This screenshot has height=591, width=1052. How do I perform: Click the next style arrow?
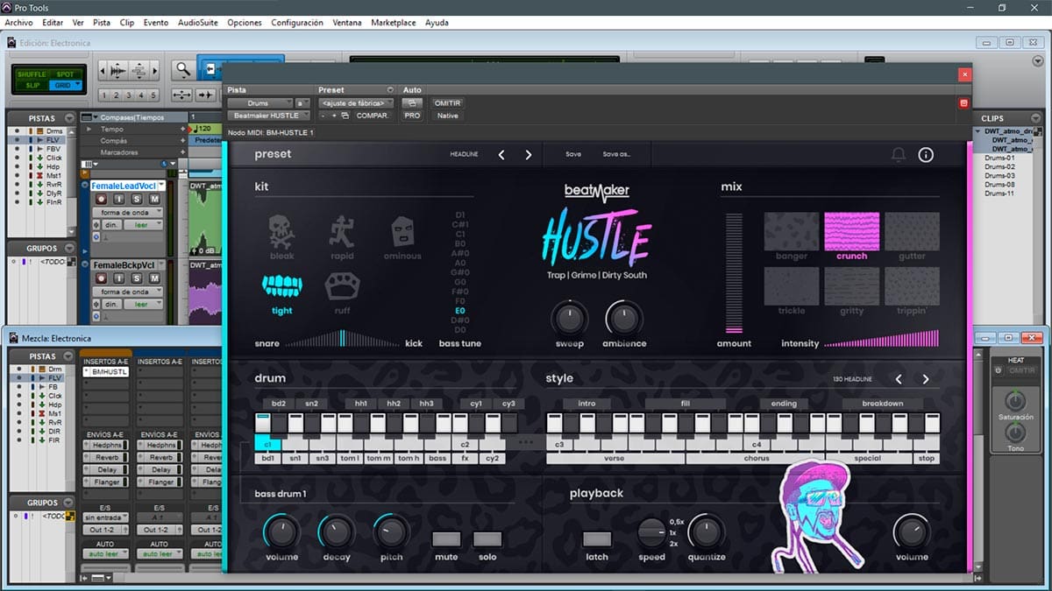click(926, 379)
